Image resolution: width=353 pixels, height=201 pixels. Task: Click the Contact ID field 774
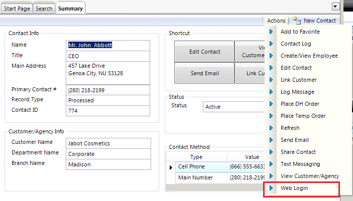click(x=108, y=111)
